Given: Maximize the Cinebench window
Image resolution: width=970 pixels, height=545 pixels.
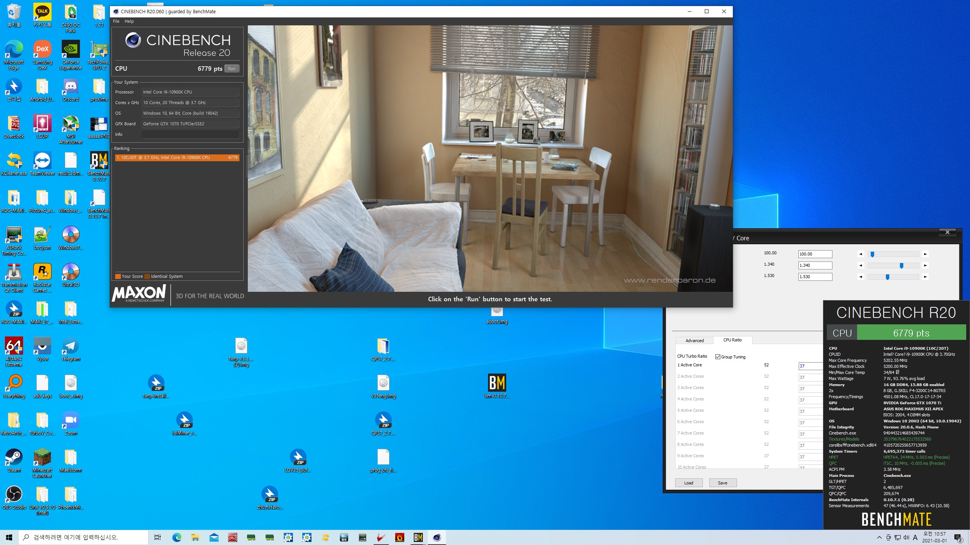Looking at the screenshot, I should (707, 11).
